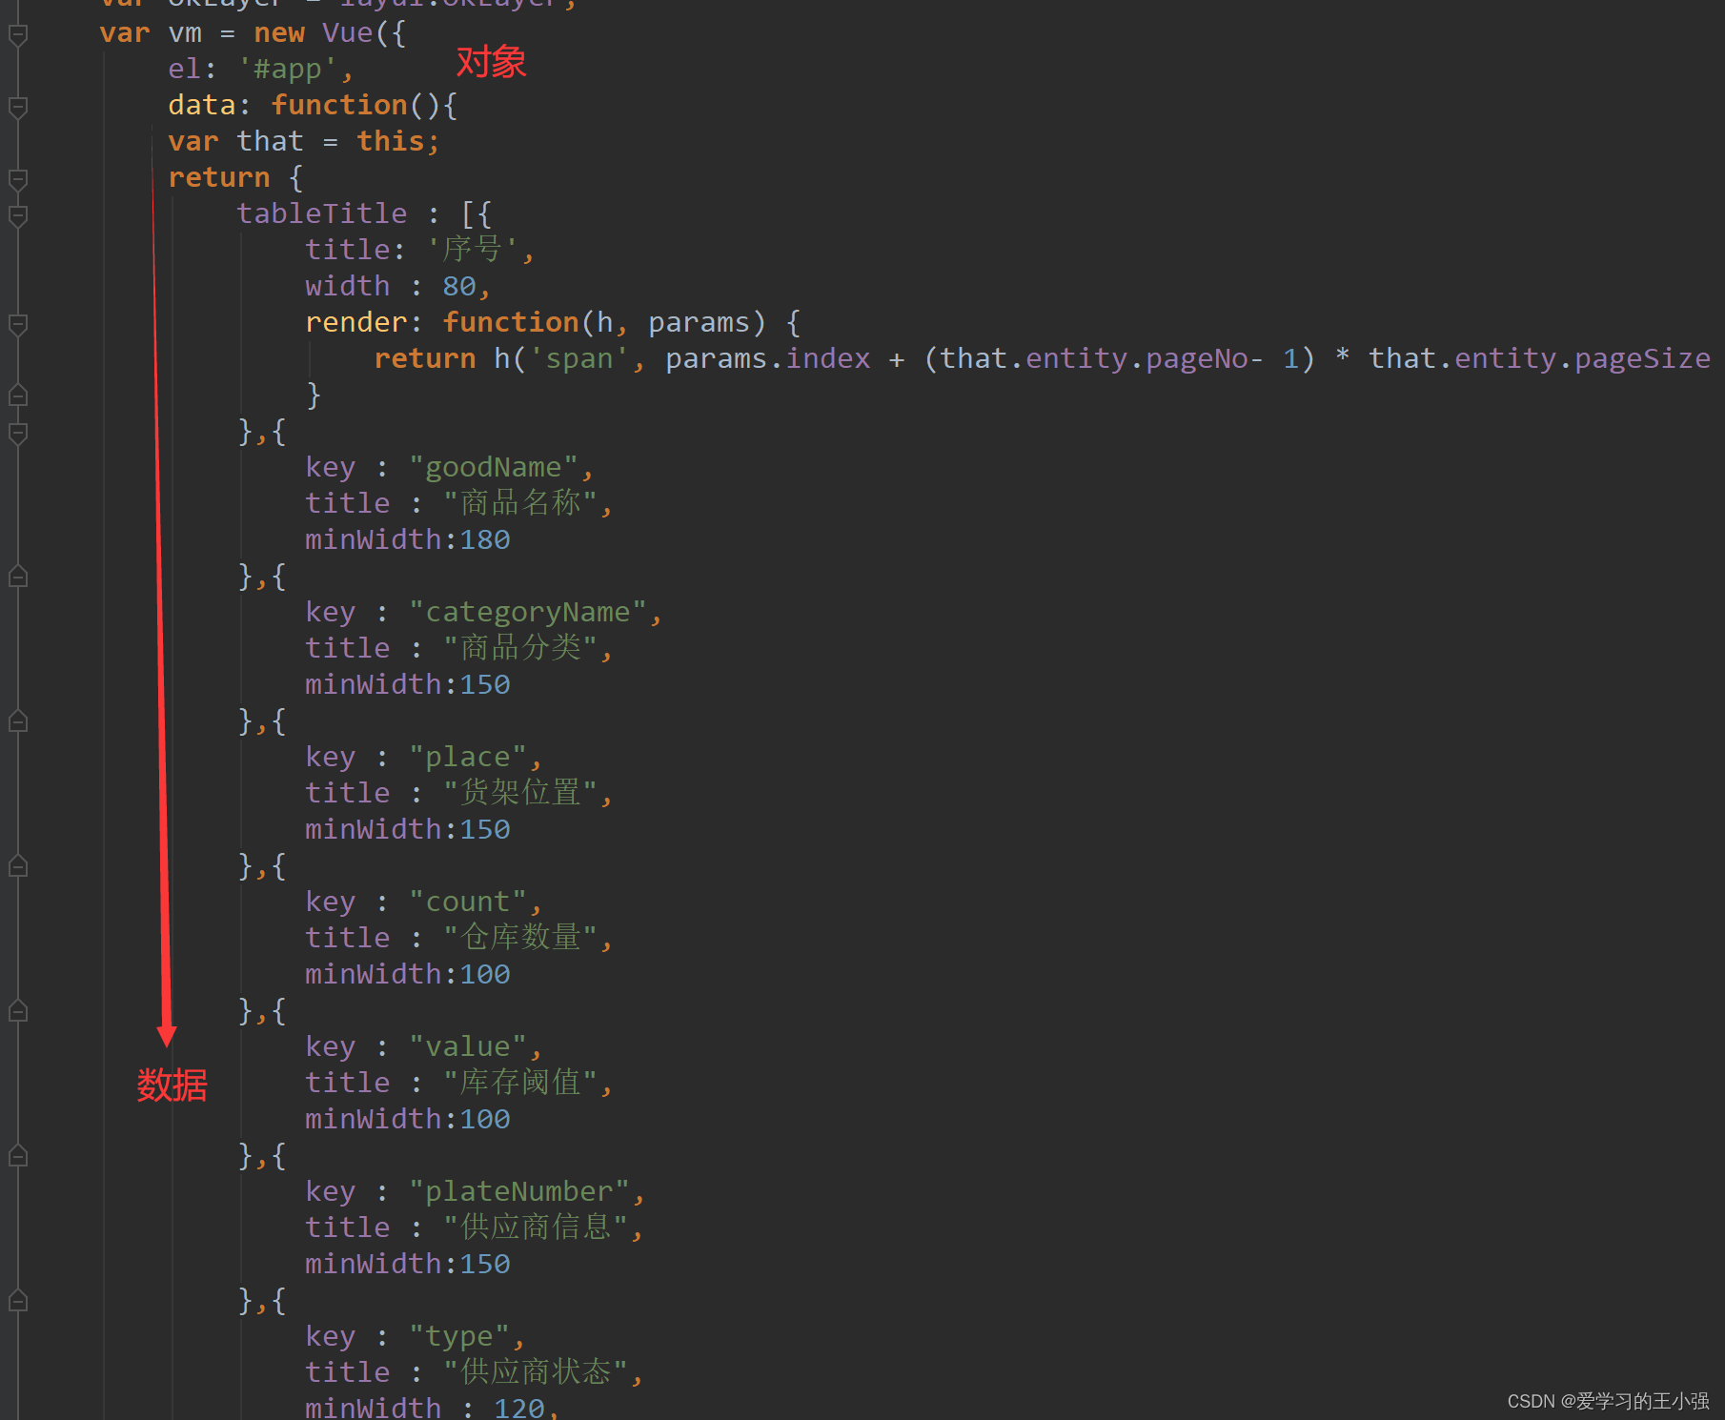The height and width of the screenshot is (1420, 1725).
Task: Toggle the fold marker on '},{' above categoryName
Action: pos(18,577)
